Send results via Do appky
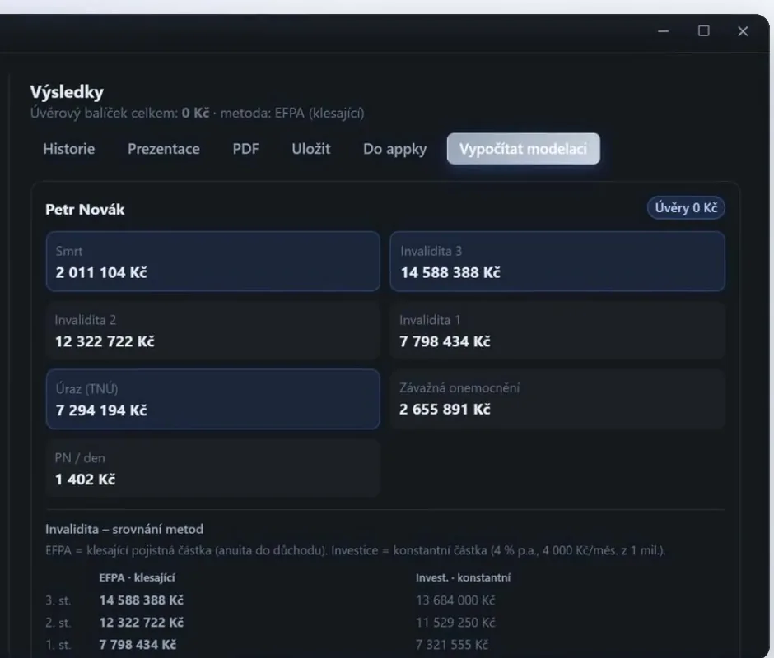 click(x=394, y=149)
